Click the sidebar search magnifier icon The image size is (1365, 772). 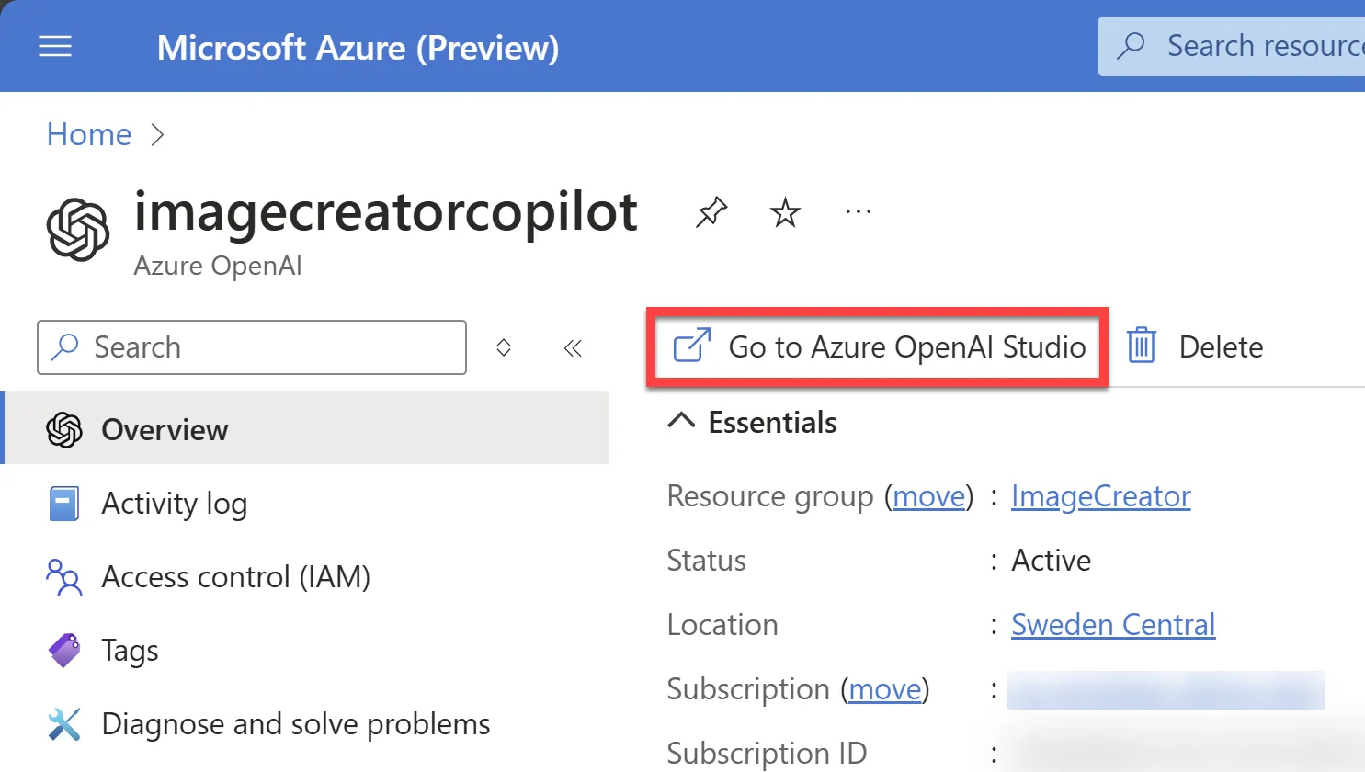tap(64, 347)
